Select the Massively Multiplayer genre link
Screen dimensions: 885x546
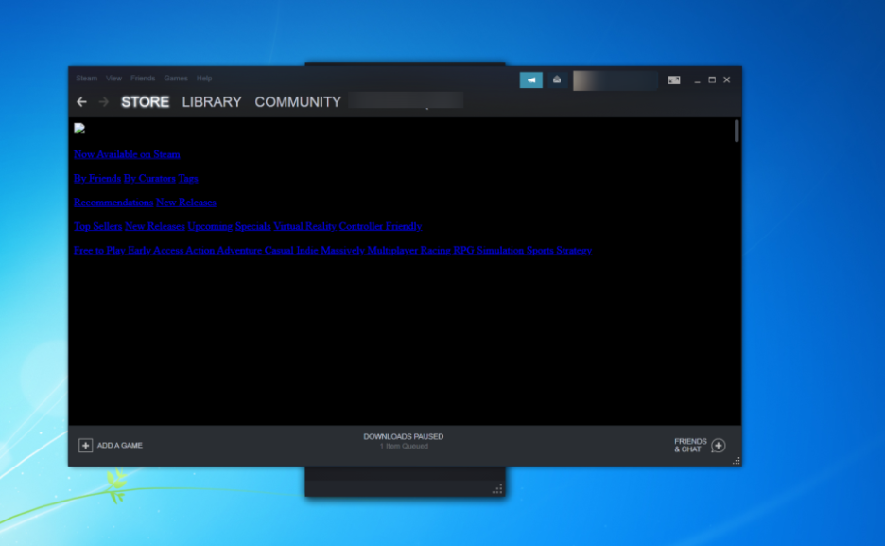tap(369, 250)
